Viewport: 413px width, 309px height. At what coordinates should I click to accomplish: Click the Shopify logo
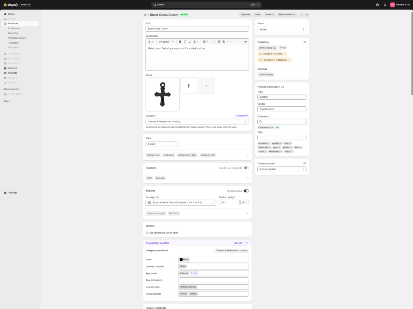(11, 5)
